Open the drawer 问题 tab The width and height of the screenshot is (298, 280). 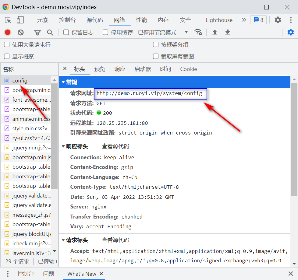pyautogui.click(x=48, y=274)
